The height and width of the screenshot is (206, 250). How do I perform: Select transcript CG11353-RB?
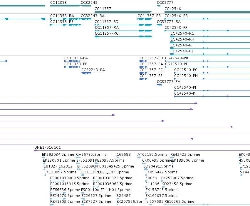[66, 25]
